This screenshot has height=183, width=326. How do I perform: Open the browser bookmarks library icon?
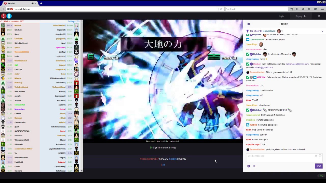(297, 9)
